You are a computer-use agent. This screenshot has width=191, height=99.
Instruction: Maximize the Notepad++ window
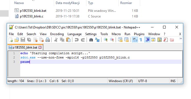tap(164, 27)
